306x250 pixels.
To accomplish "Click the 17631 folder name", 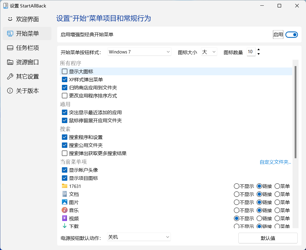I will 75,186.
